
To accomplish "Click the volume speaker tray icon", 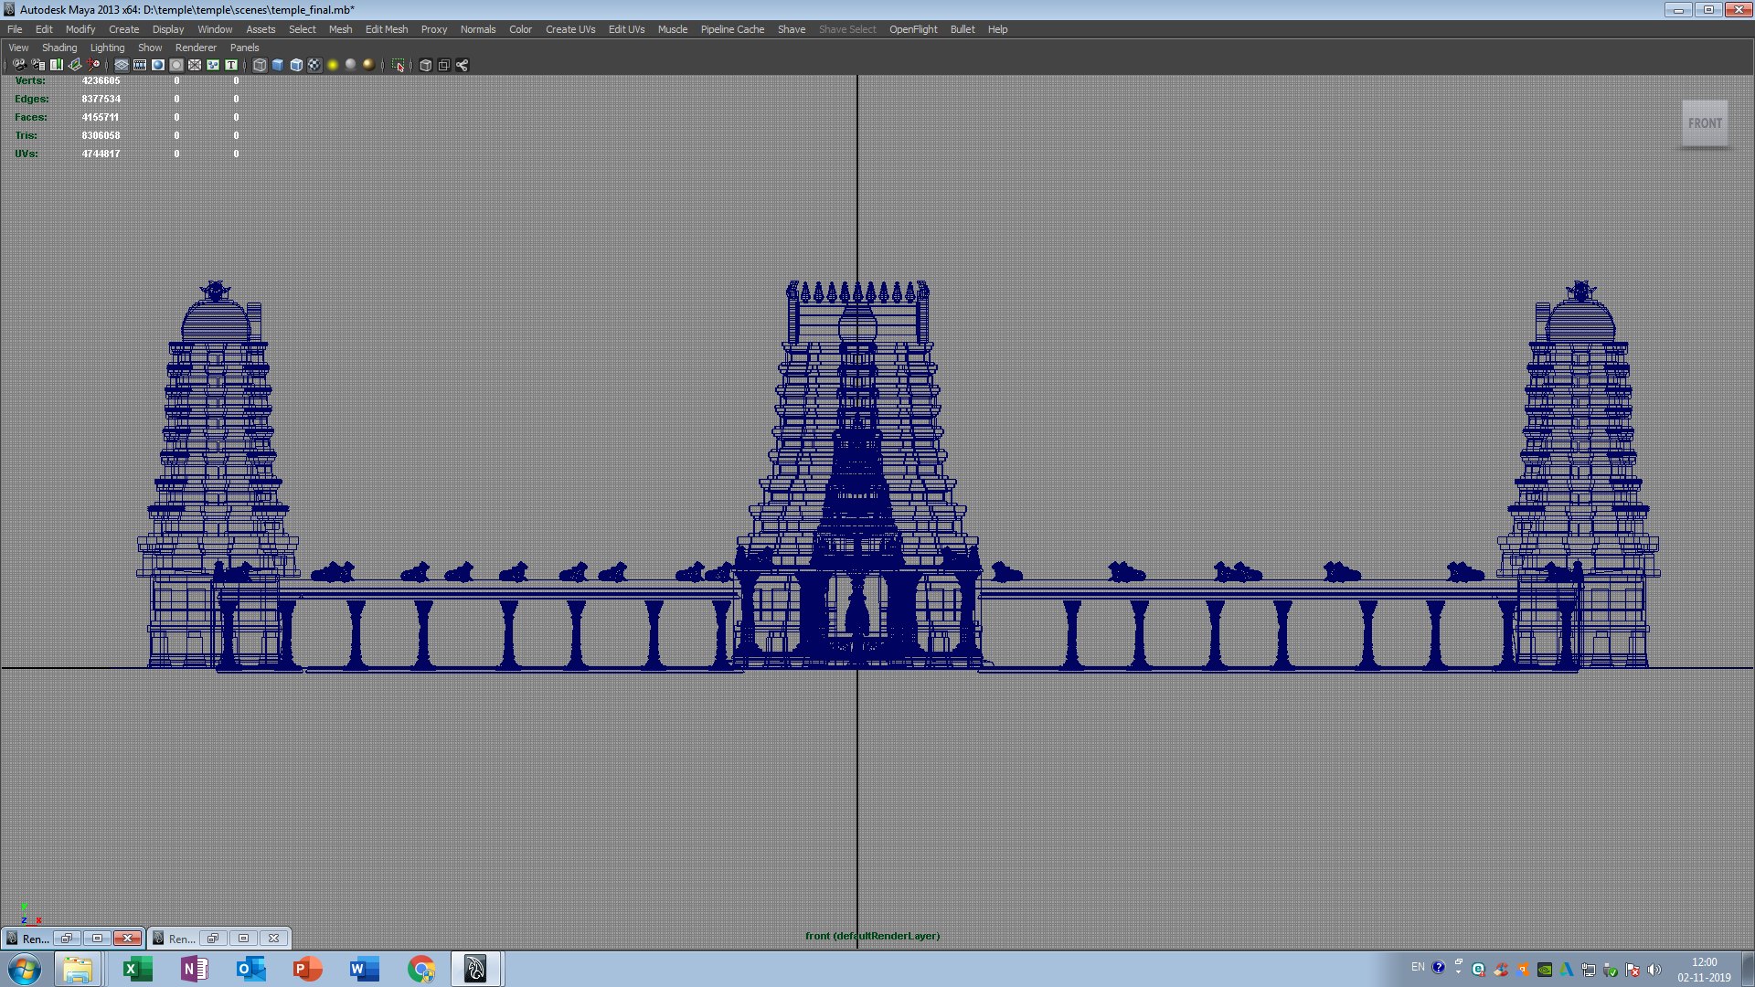I will 1654,970.
